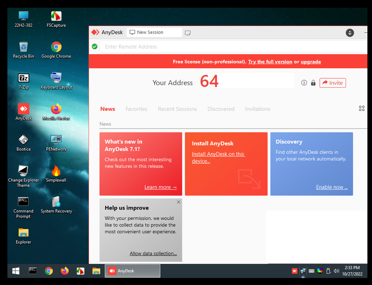The width and height of the screenshot is (372, 285).
Task: Open the 22H2-382 computer desktop icon
Action: [x=23, y=19]
